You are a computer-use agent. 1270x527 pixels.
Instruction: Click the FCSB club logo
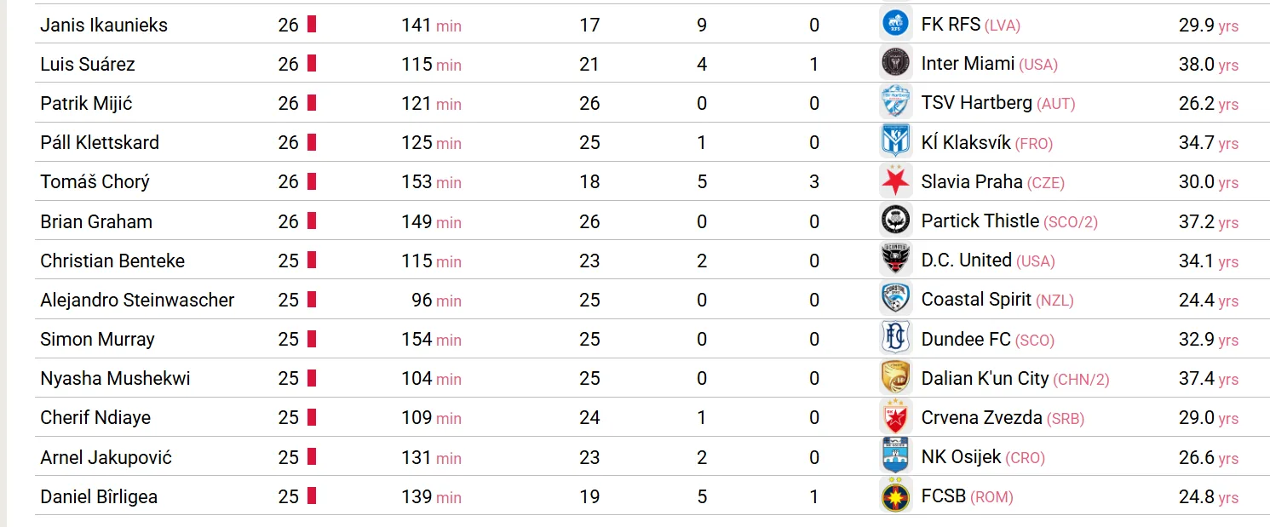coord(895,496)
